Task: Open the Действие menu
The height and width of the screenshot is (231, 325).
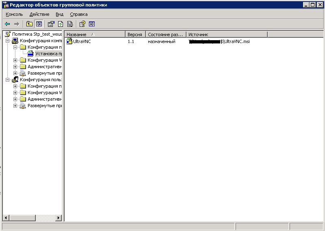Action: pyautogui.click(x=39, y=14)
